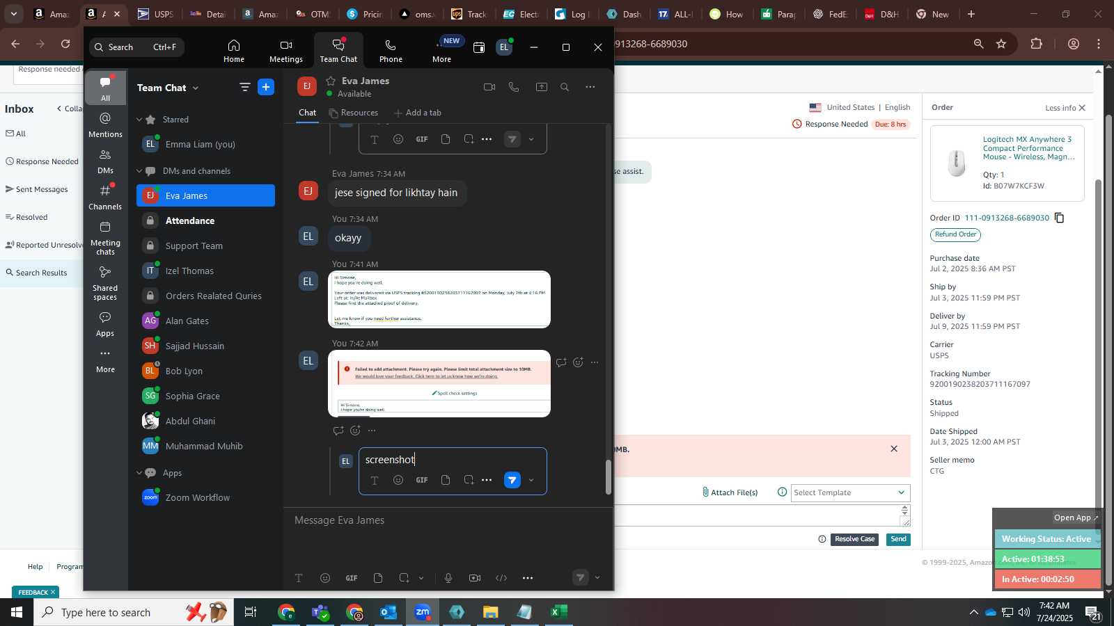Image resolution: width=1114 pixels, height=626 pixels.
Task: Open Apps in the left rail
Action: click(x=105, y=324)
